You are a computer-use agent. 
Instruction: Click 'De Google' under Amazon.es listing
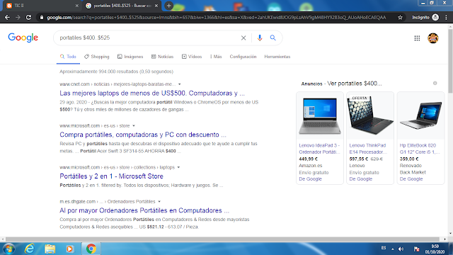pyautogui.click(x=310, y=179)
